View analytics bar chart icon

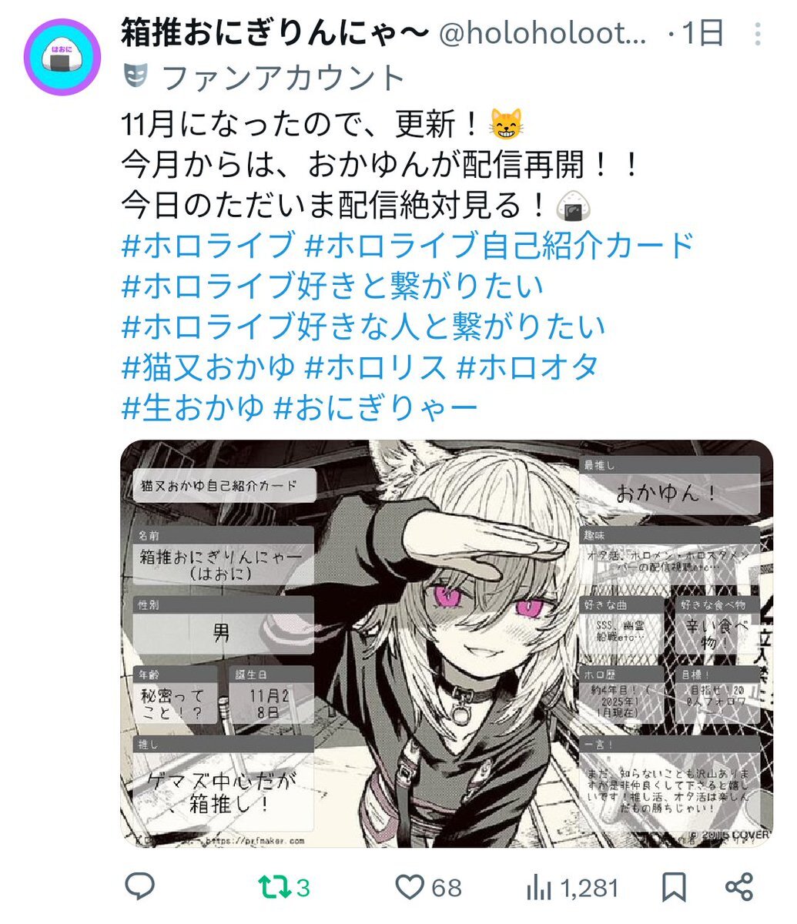tap(540, 888)
